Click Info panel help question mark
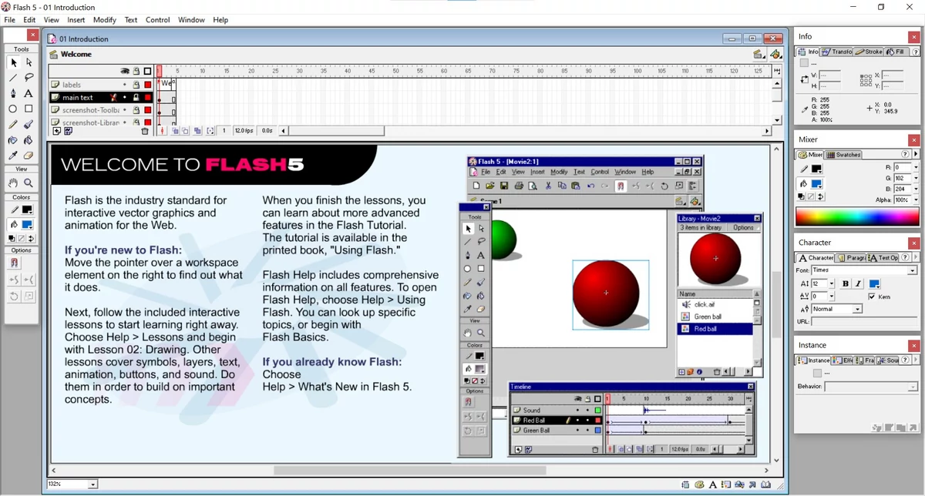Screen dimensions: 925x496 914,52
